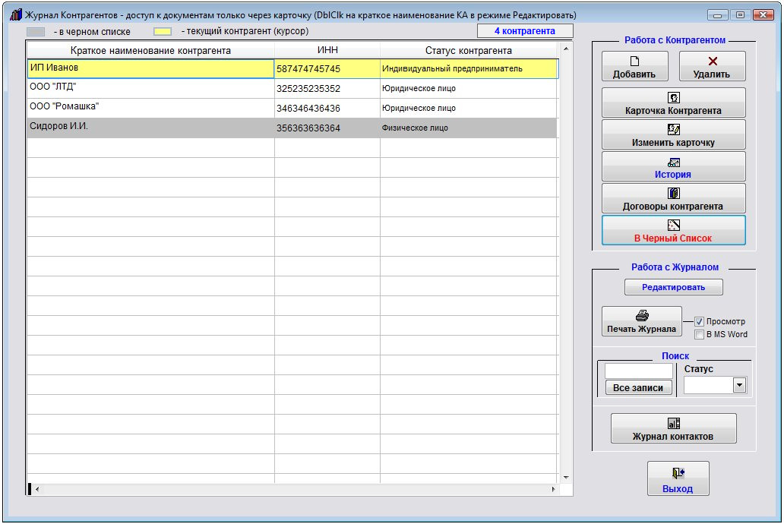Click the Все записи button
The height and width of the screenshot is (524, 784).
coord(638,388)
